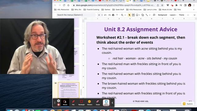
Task: Open the line type dropdown arrow
Action: (x=150, y=15)
